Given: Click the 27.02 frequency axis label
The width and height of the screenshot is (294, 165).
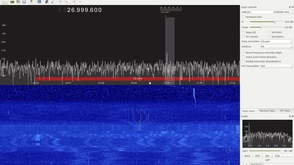Looking at the screenshot, I should [232, 83].
